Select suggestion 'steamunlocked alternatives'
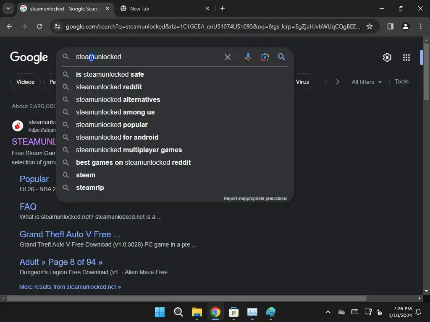 175,100
